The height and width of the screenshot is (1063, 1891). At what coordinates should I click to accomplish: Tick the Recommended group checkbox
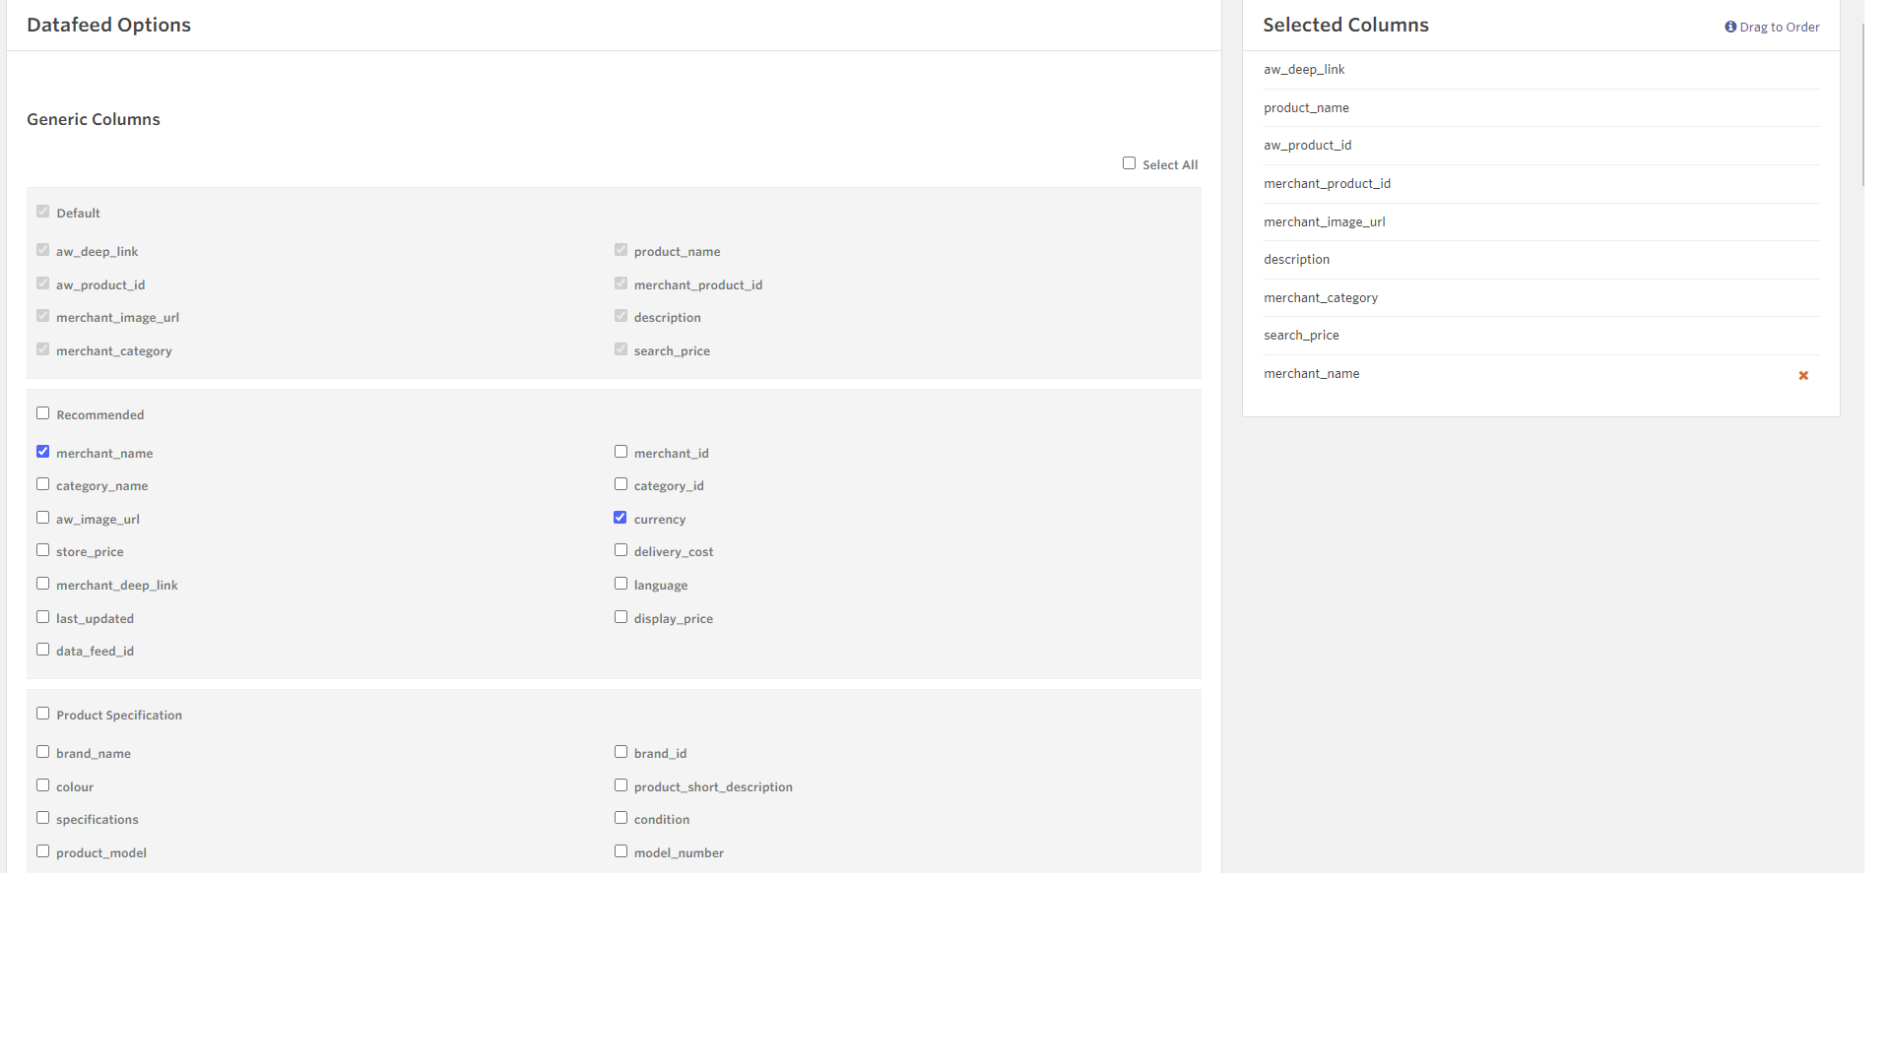(42, 413)
